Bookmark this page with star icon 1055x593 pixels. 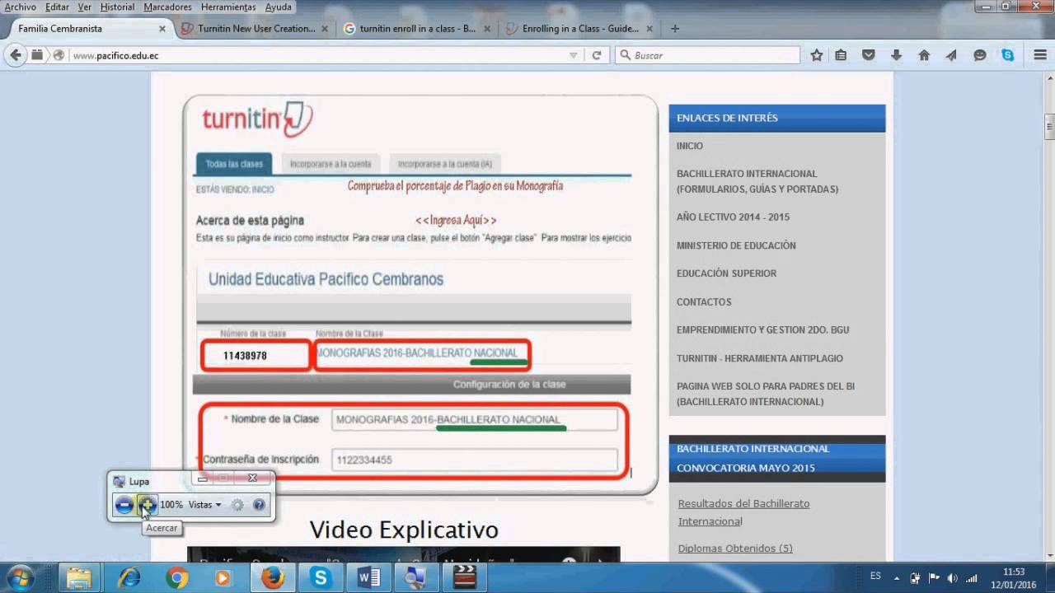(817, 55)
